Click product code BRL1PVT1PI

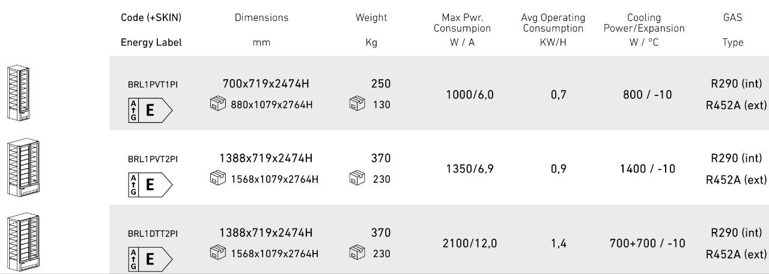[153, 85]
